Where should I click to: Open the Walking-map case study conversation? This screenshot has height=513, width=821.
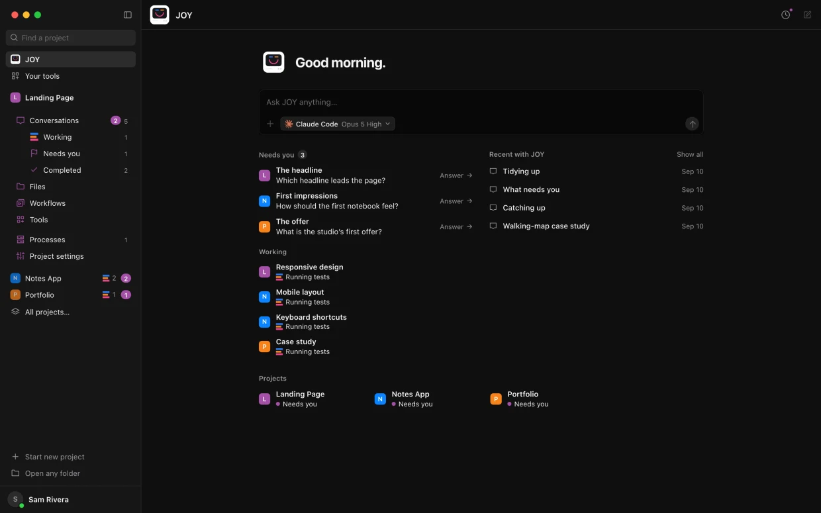[596, 226]
